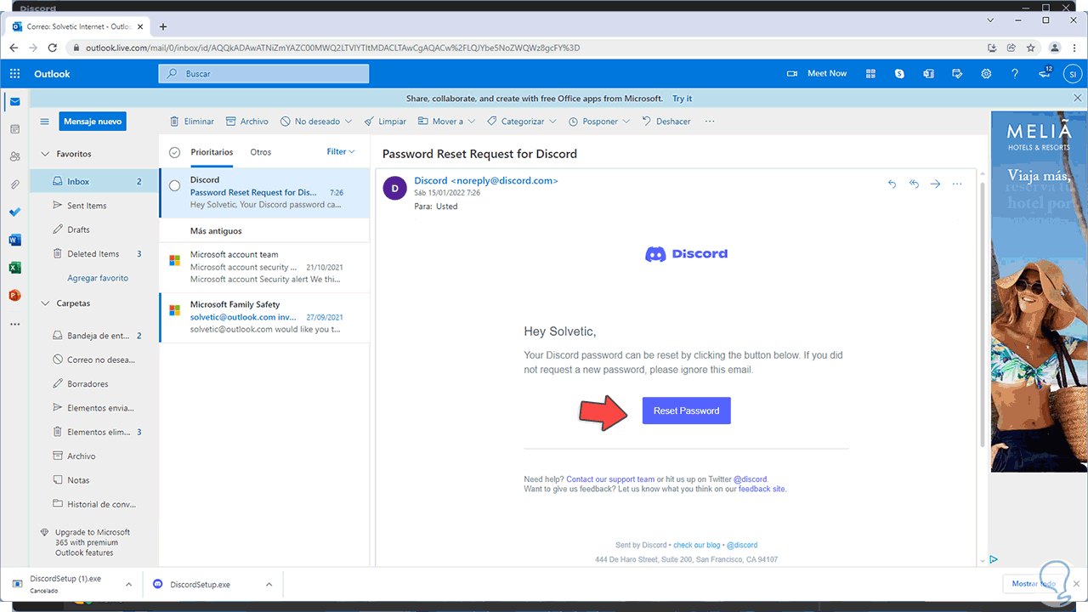Open the Files paperclip icon in the left rail

click(x=14, y=184)
